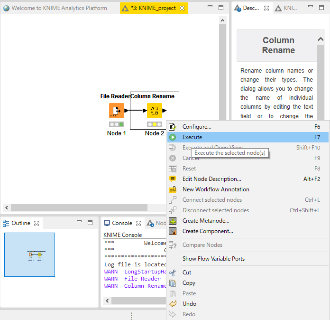
Task: Click the Node 2 traffic light status
Action: pyautogui.click(x=155, y=124)
